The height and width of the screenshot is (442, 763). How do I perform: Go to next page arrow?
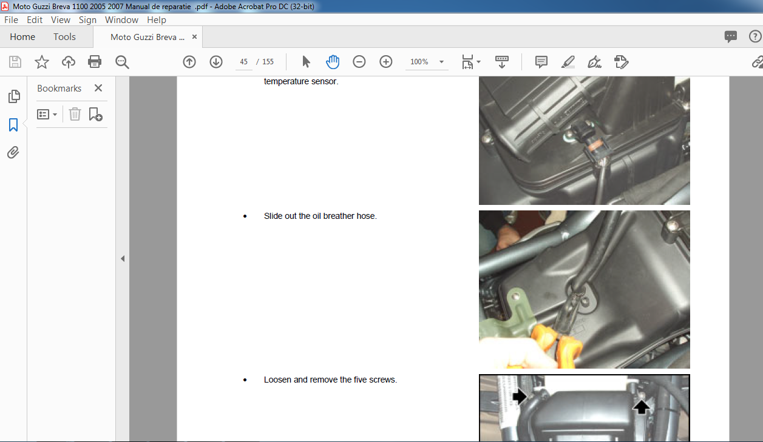click(x=216, y=62)
